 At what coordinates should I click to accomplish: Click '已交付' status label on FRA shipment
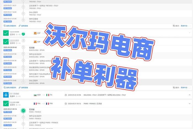12,105
